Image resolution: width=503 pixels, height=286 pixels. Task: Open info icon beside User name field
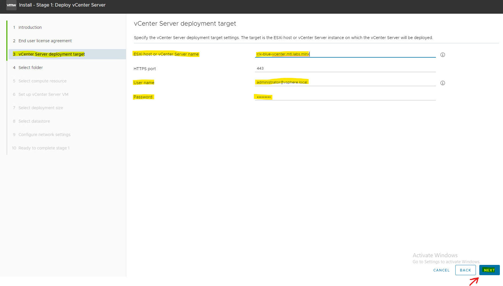pos(443,83)
